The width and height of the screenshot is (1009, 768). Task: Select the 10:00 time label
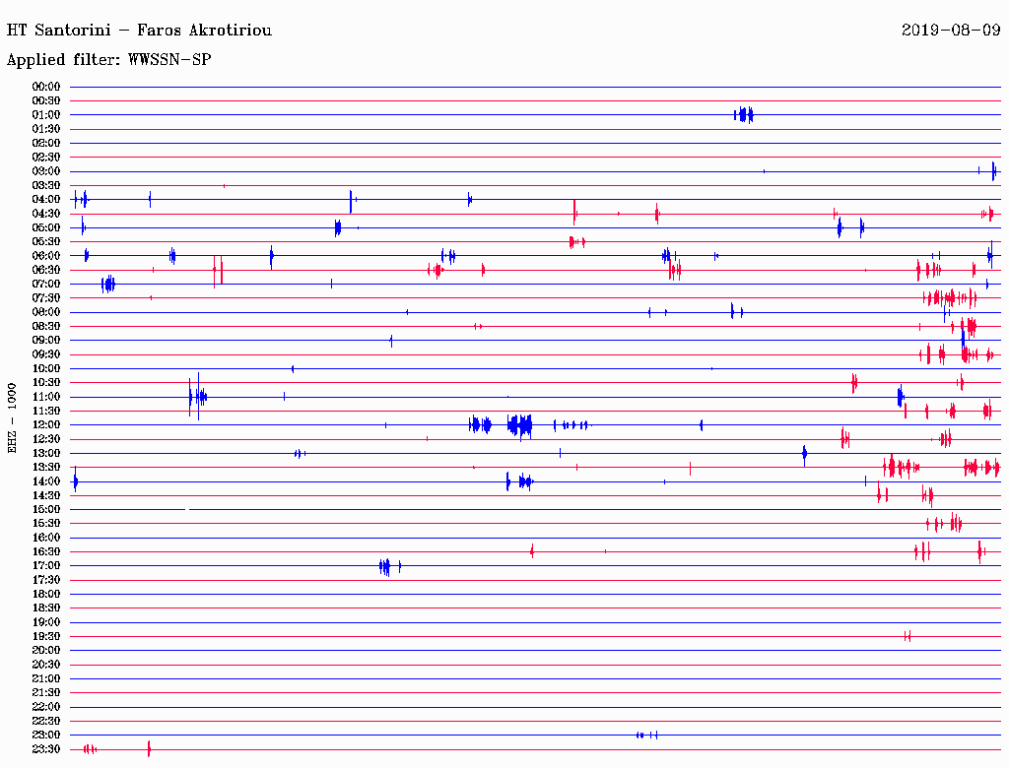46,368
